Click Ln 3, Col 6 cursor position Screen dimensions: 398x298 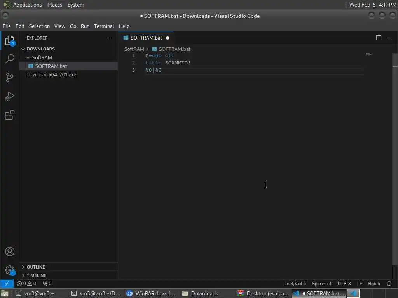(x=295, y=284)
